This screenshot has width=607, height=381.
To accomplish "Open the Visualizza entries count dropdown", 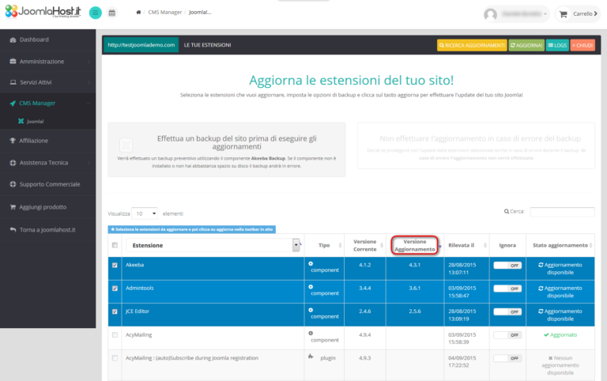I will point(144,213).
